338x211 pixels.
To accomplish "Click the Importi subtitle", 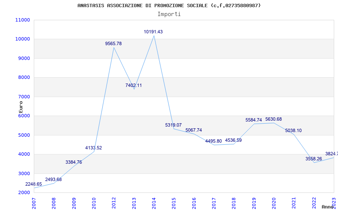I will 169,14.
